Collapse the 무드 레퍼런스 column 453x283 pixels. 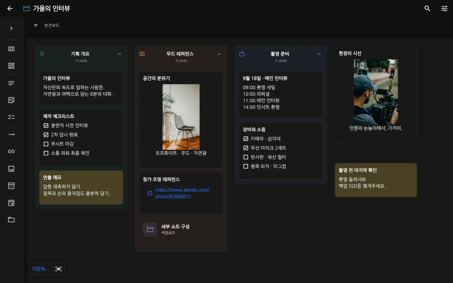point(219,54)
